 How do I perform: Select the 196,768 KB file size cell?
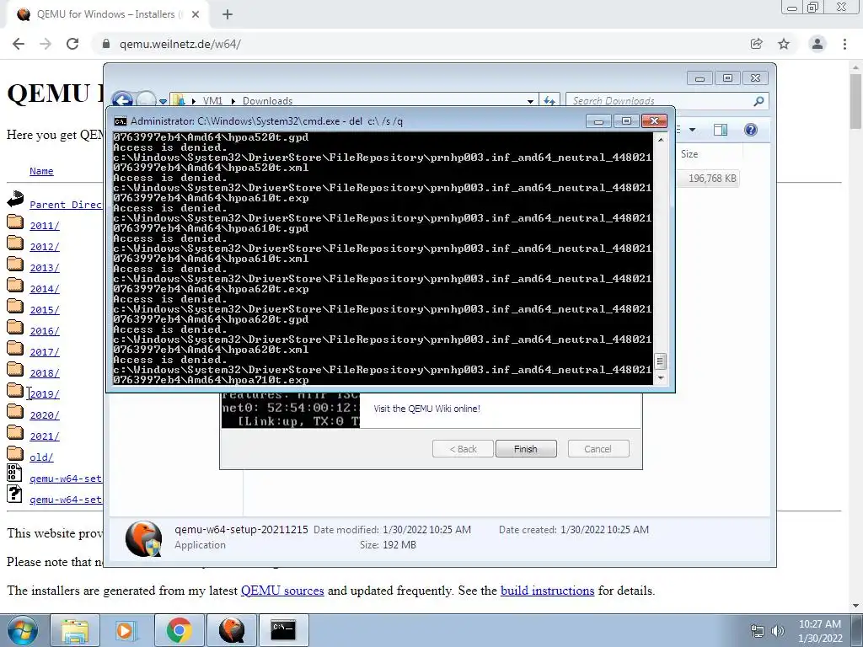(x=711, y=179)
